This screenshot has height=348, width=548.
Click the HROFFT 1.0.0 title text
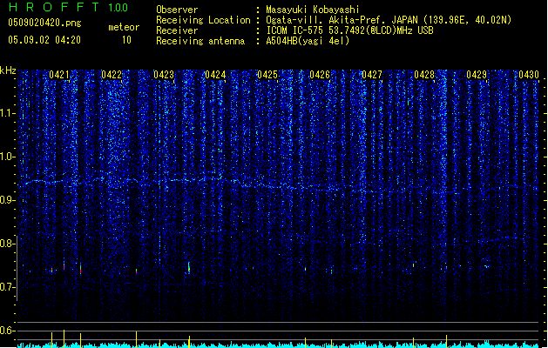(x=69, y=7)
